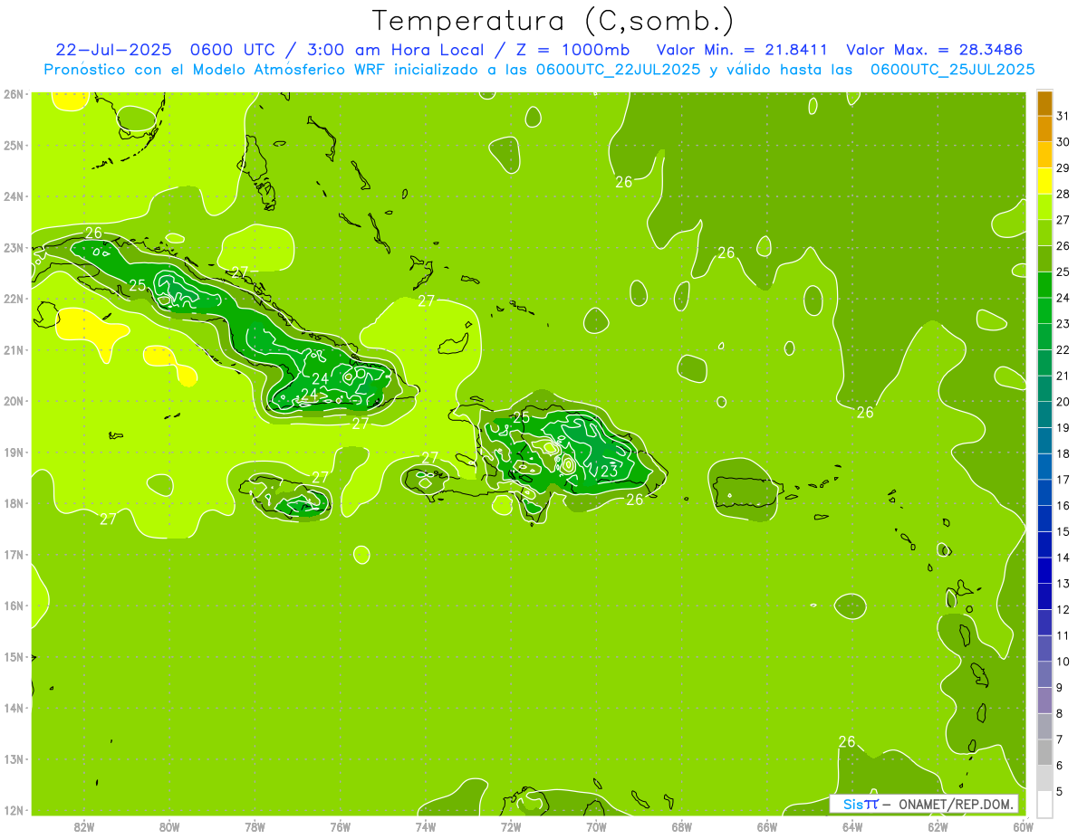Click the '15N' latitude axis label

click(14, 656)
